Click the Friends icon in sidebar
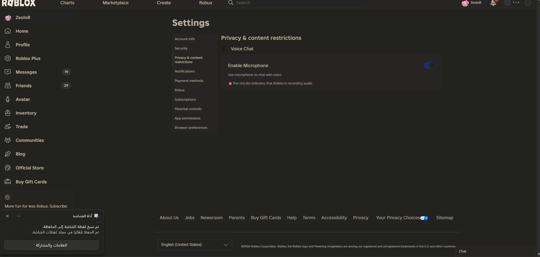 [8, 86]
